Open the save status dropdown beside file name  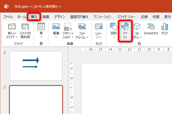pyautogui.click(x=60, y=7)
